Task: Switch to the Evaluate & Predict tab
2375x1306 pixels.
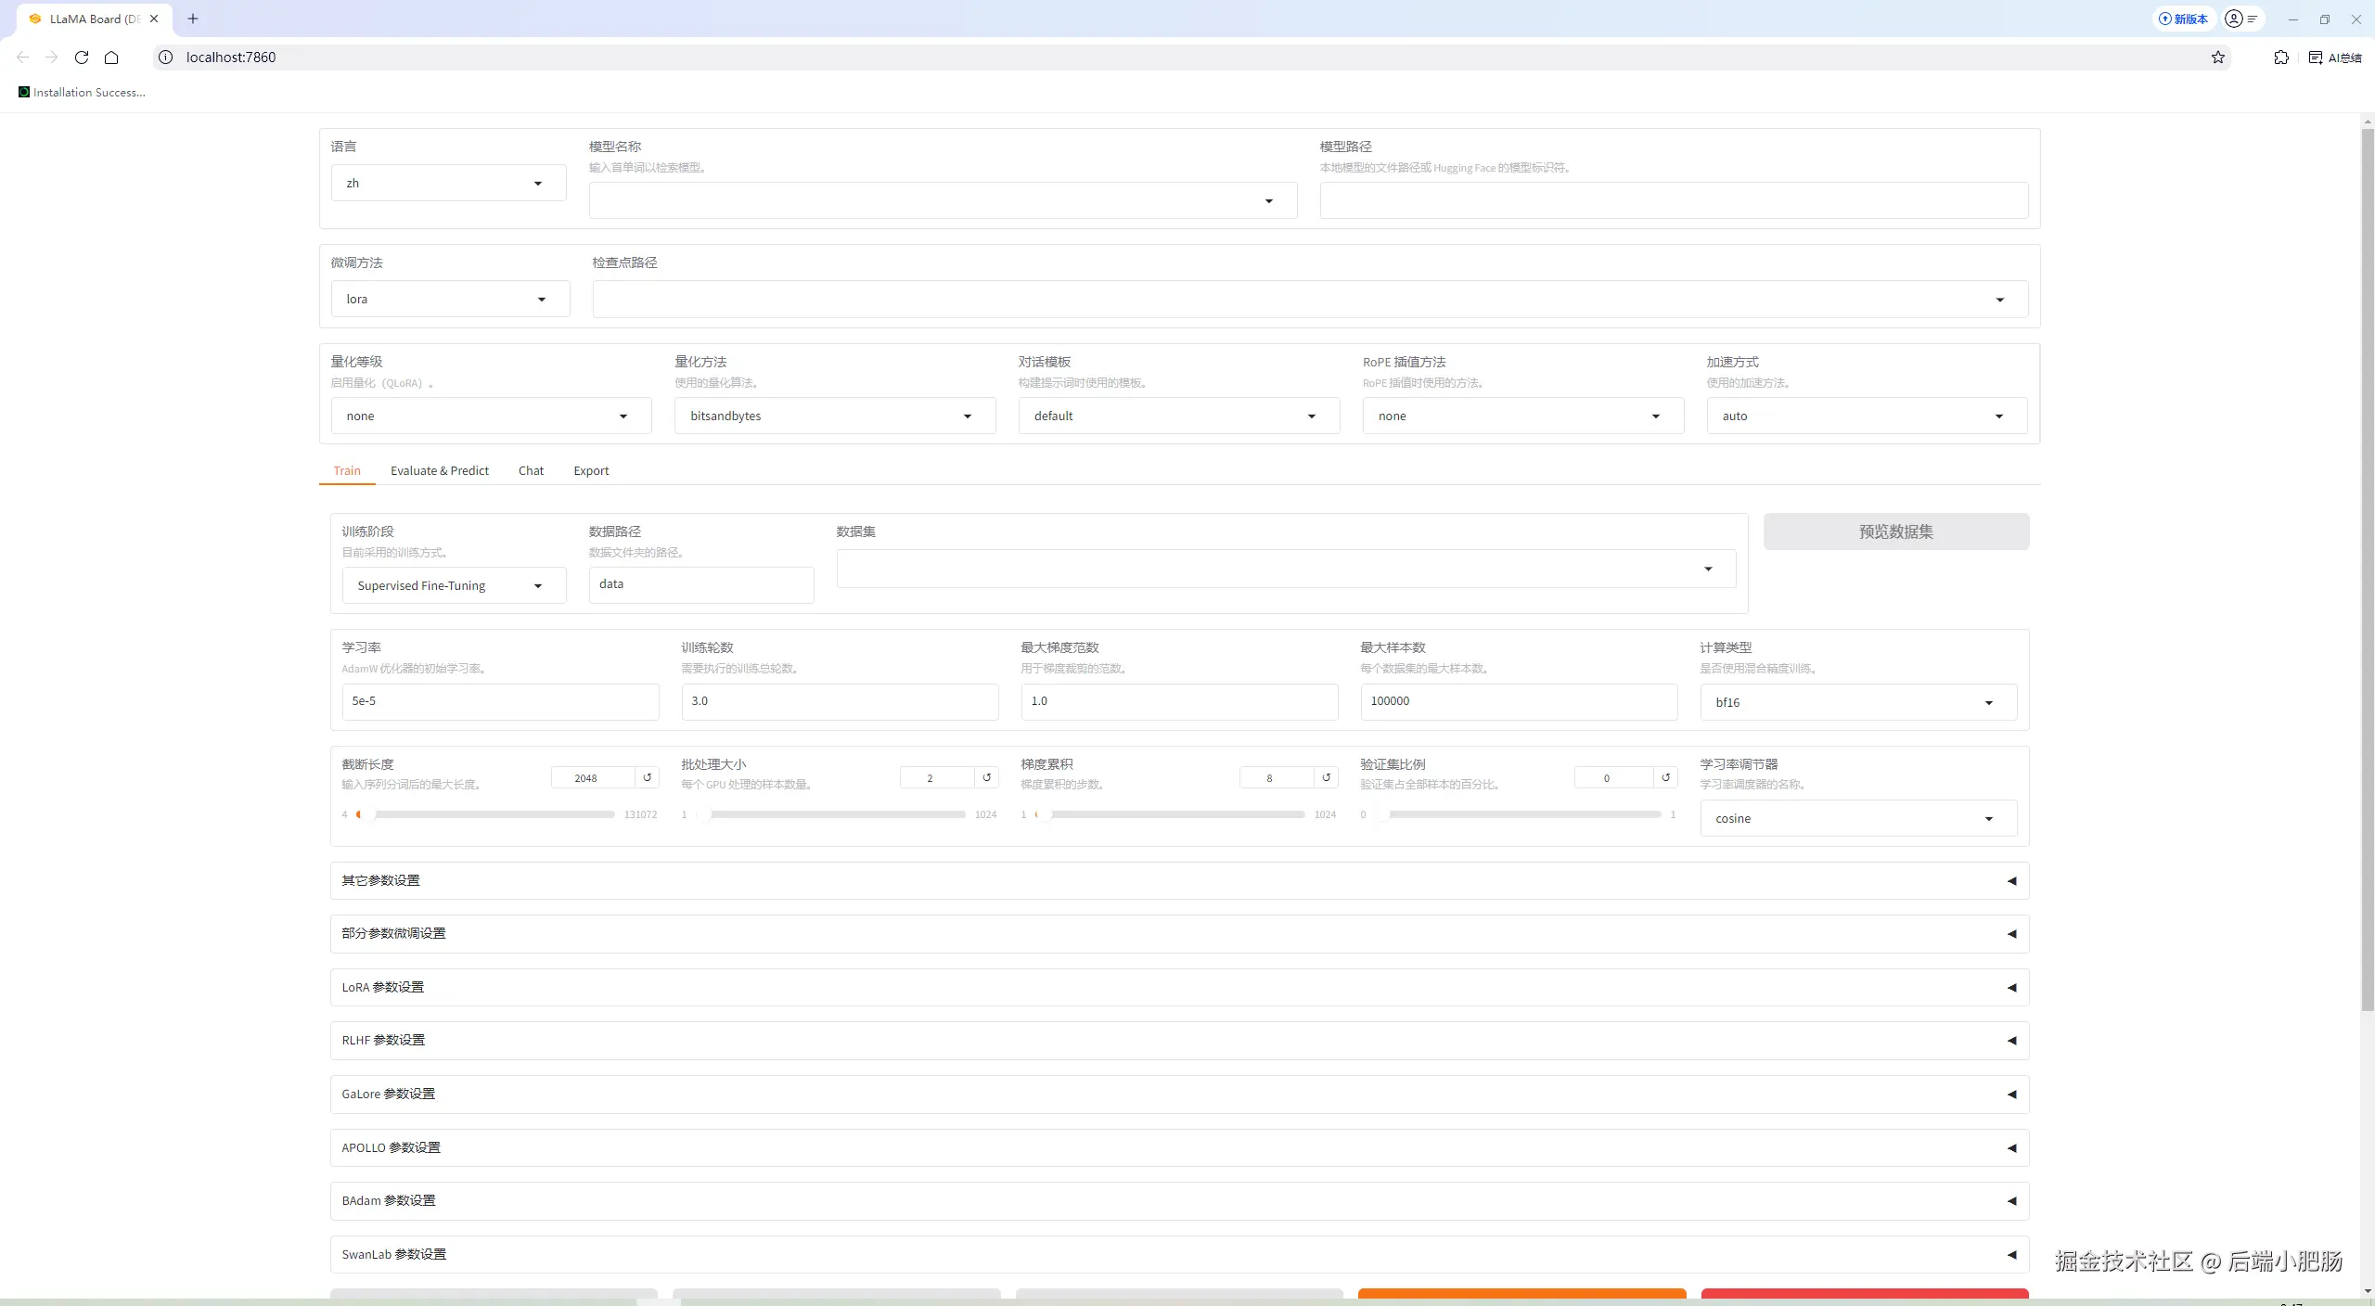Action: [x=439, y=470]
